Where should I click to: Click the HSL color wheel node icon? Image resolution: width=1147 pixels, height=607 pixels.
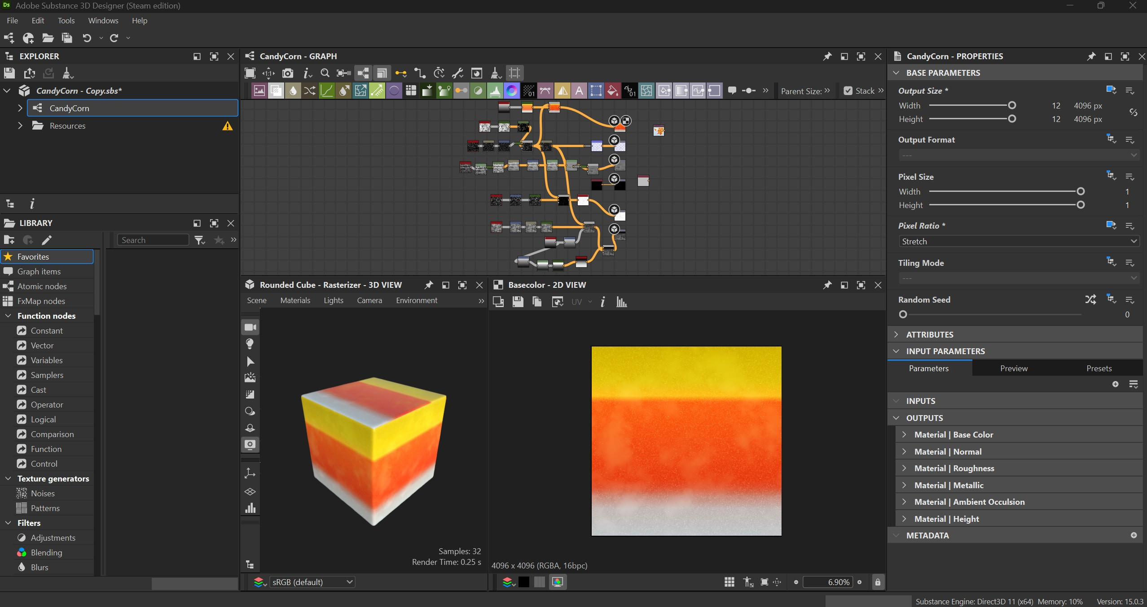tap(511, 91)
